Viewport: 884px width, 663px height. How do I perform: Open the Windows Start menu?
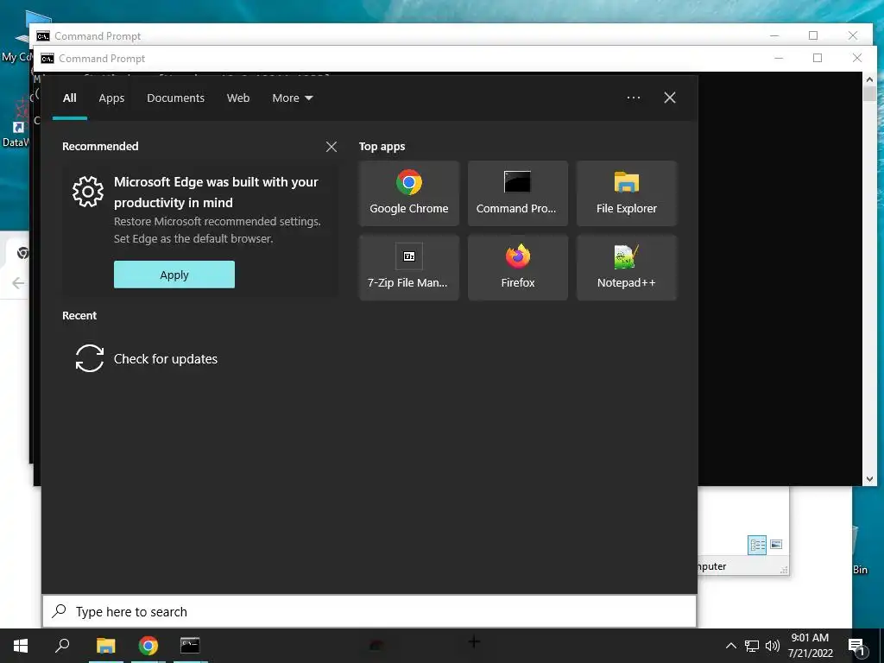point(21,646)
